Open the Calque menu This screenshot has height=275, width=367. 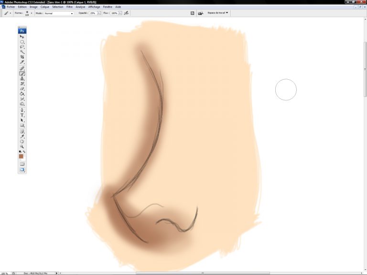44,7
